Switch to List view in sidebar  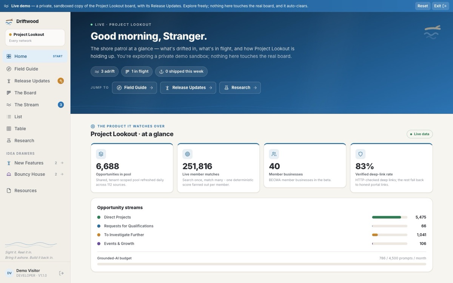35,117
